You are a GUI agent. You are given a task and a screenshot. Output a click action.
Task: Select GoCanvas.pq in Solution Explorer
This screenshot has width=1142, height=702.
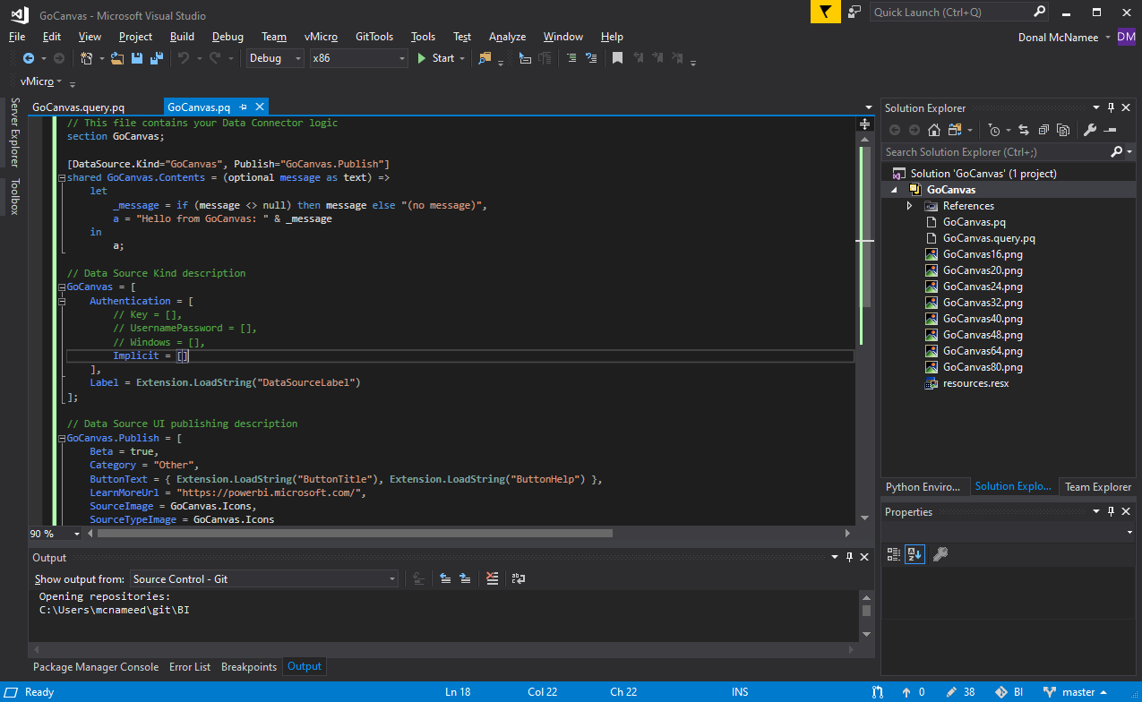(x=975, y=222)
